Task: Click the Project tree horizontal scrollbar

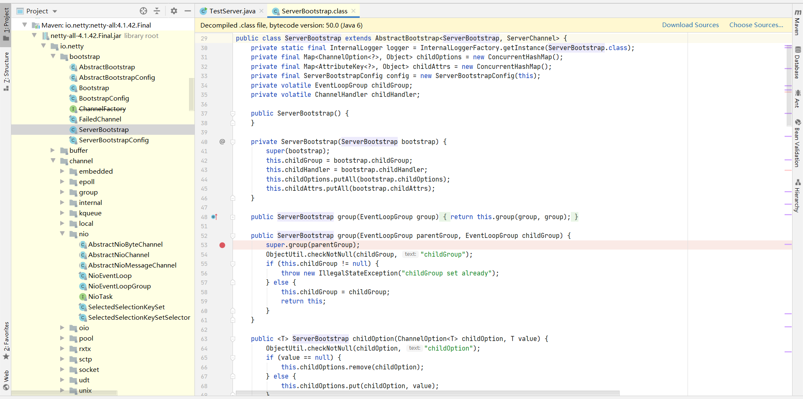Action: point(64,393)
